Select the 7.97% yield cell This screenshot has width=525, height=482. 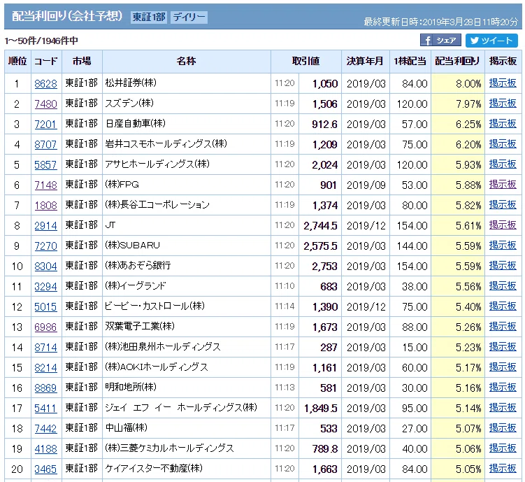(x=458, y=104)
